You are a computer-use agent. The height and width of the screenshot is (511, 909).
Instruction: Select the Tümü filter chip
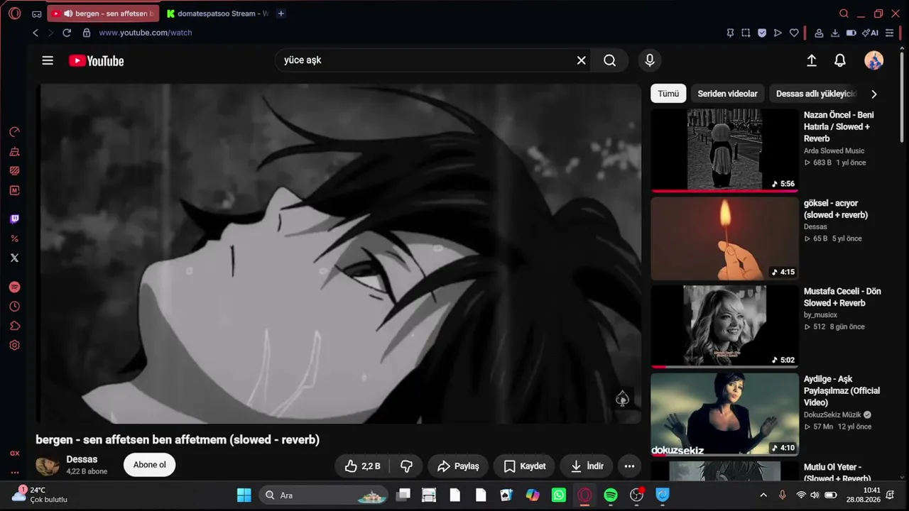[668, 94]
